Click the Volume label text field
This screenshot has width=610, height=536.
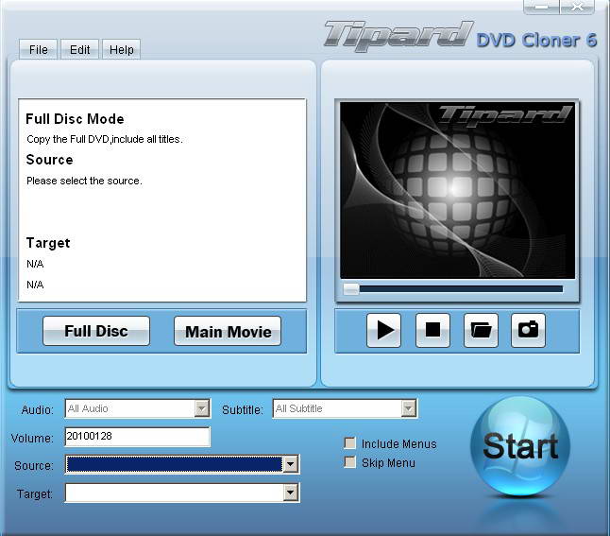coord(137,437)
